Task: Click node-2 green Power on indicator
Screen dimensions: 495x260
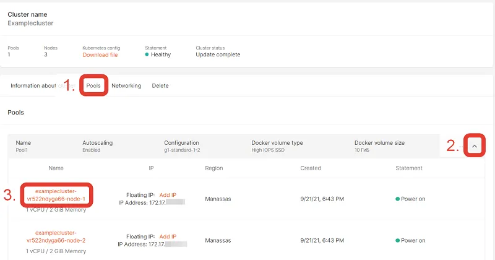Action: pyautogui.click(x=397, y=240)
